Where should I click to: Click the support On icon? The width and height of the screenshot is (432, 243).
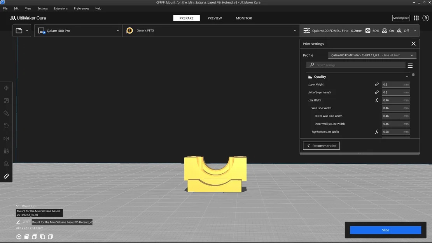pos(385,31)
